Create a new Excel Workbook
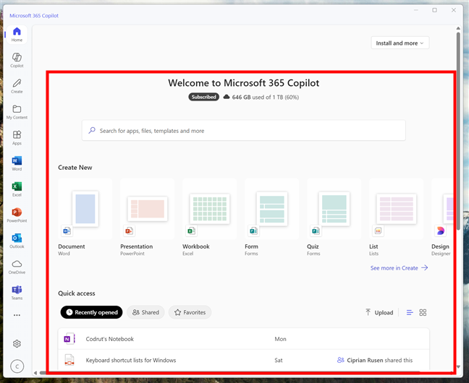The height and width of the screenshot is (383, 469). point(210,218)
